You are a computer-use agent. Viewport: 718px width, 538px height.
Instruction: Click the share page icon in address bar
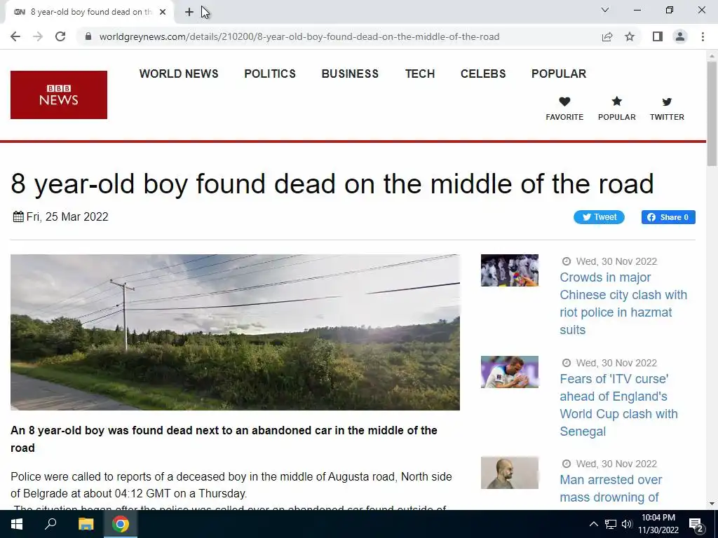click(607, 36)
